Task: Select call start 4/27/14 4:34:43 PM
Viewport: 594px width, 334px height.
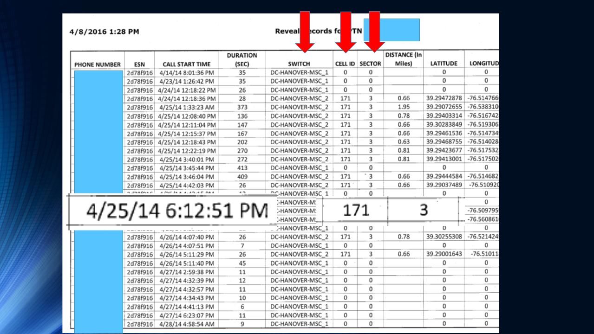Action: (187, 298)
